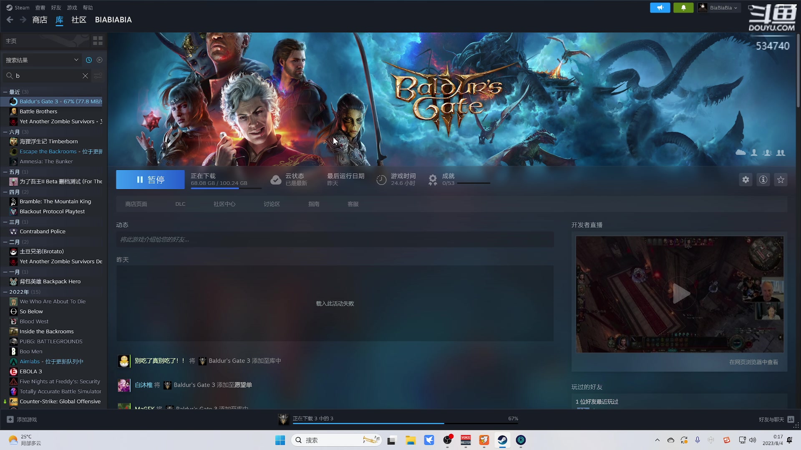
Task: Collapse the 一月 category
Action: [5, 272]
